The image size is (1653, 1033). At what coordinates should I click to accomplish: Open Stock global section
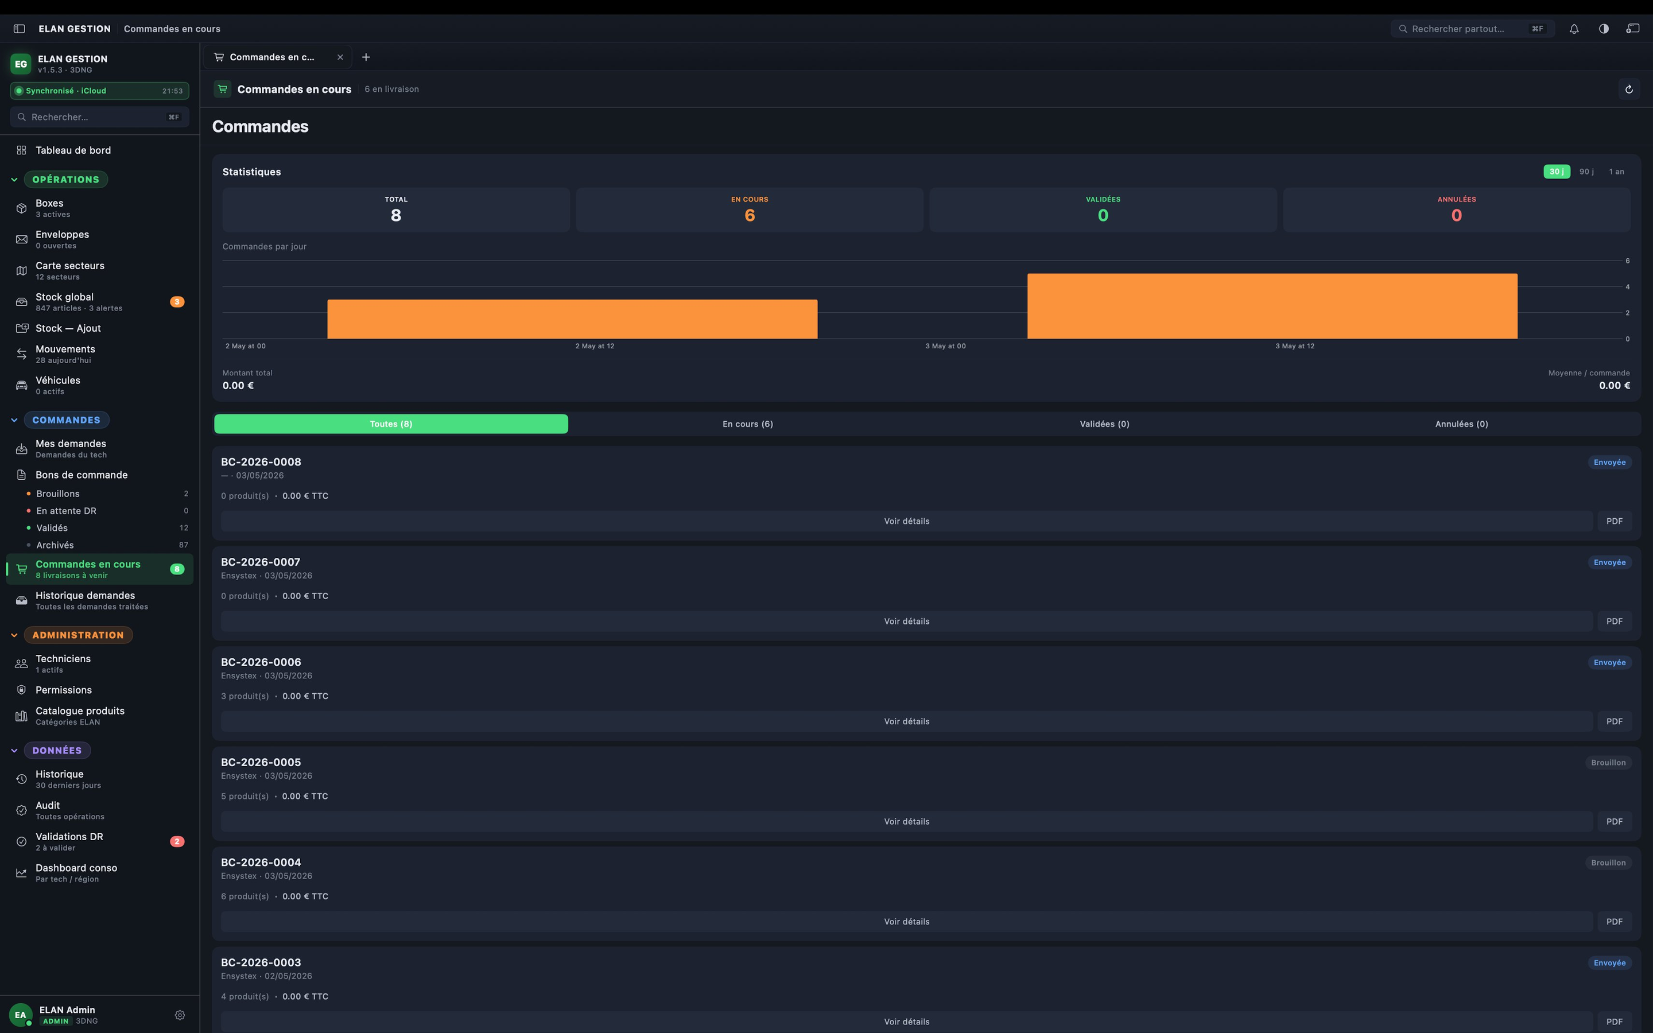(100, 302)
